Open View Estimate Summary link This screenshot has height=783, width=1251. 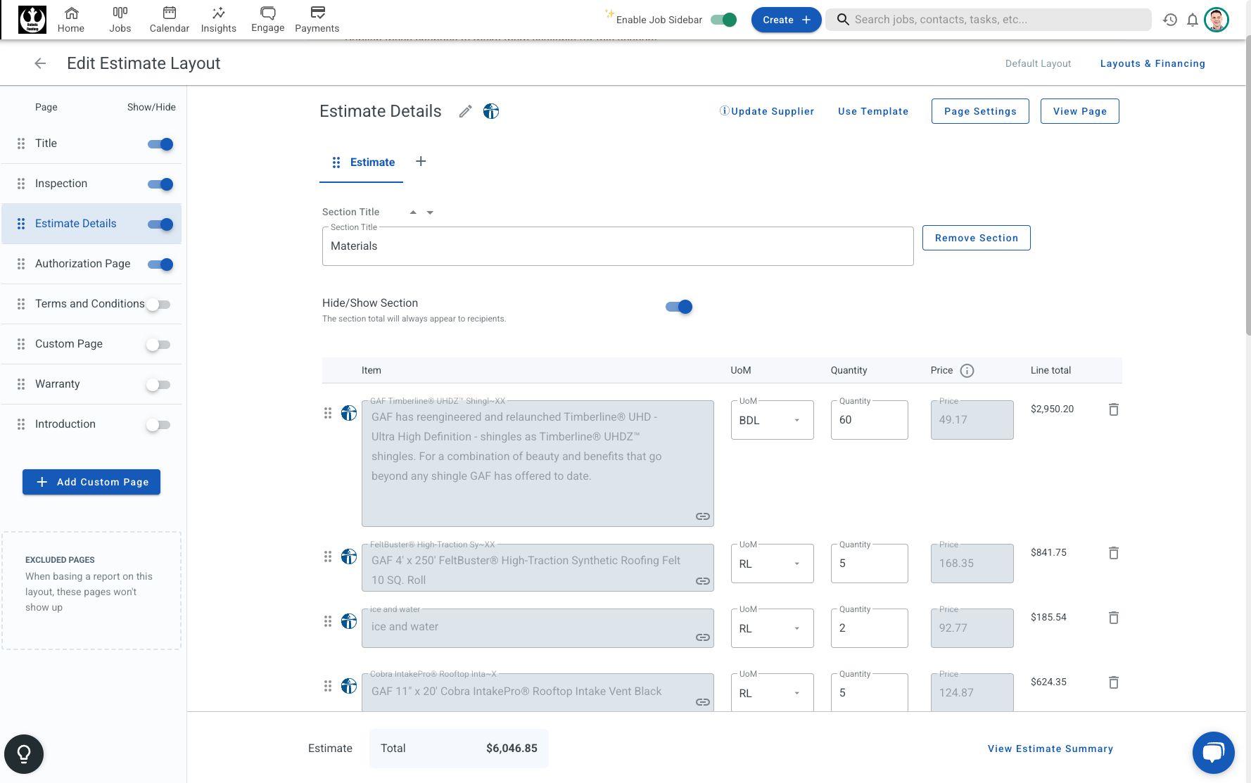[x=1050, y=749]
